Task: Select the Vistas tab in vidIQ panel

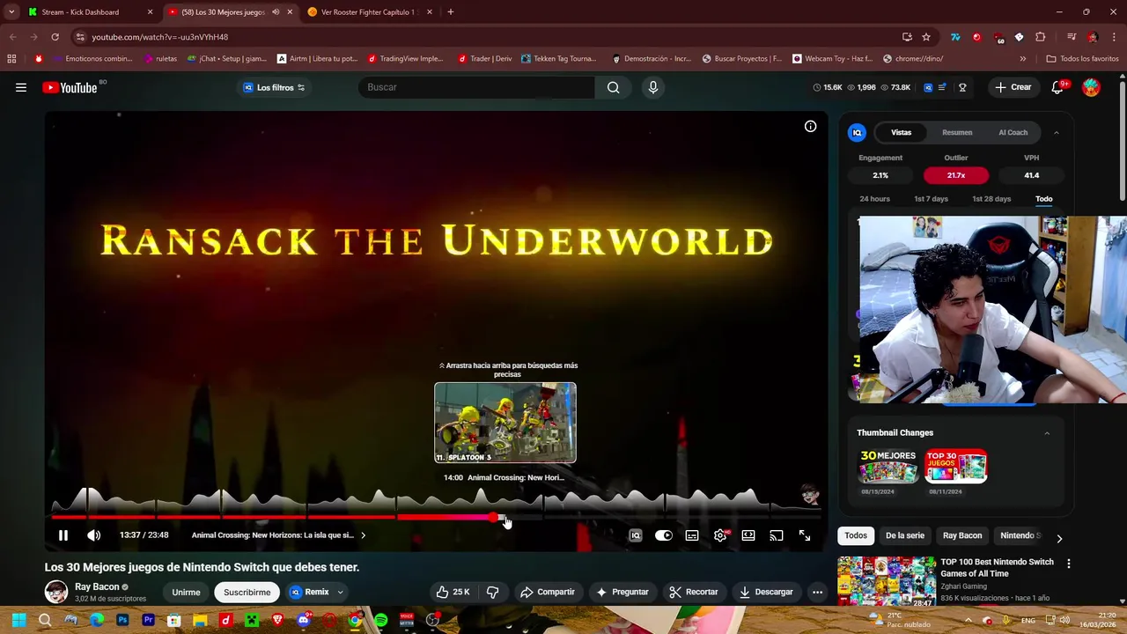Action: coord(901,132)
